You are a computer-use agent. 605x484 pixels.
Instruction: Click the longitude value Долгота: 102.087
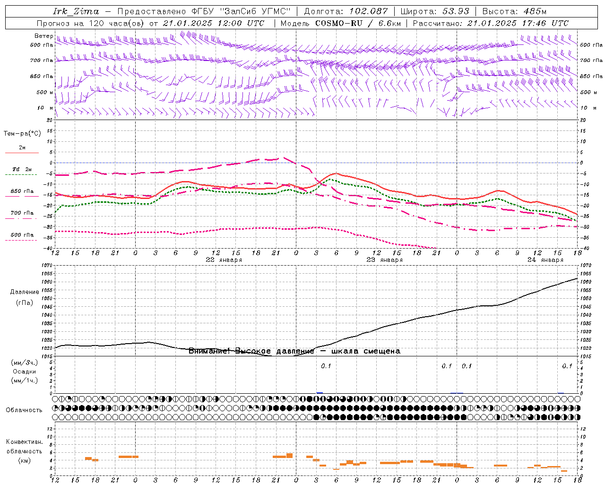tap(346, 11)
